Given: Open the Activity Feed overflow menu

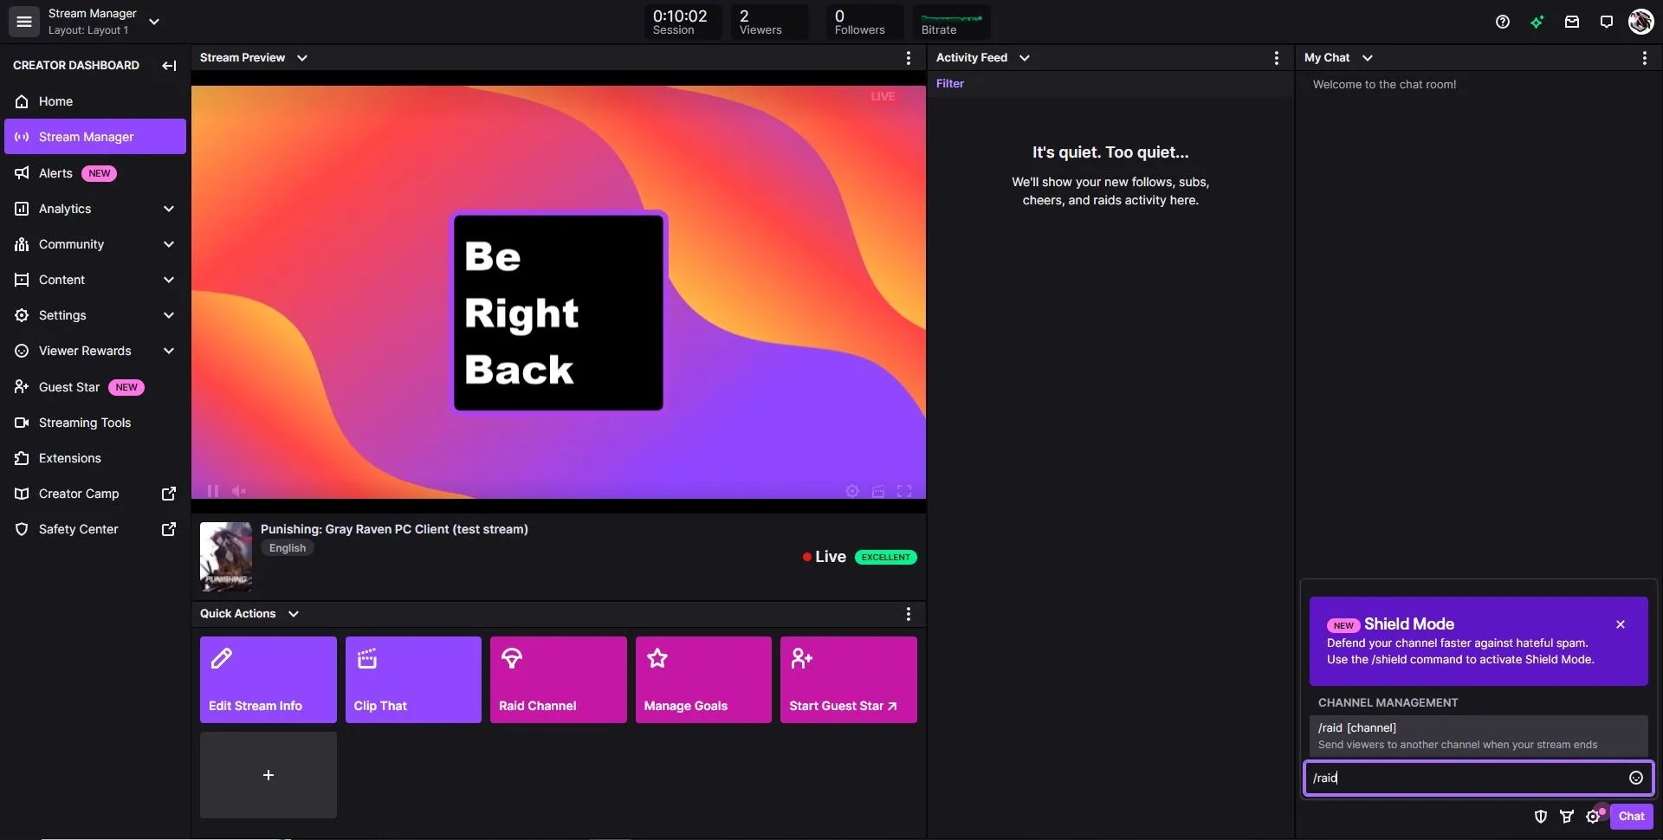Looking at the screenshot, I should click(1277, 58).
